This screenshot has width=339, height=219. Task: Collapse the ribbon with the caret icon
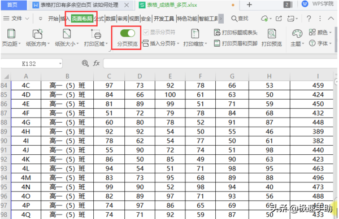pos(331,19)
